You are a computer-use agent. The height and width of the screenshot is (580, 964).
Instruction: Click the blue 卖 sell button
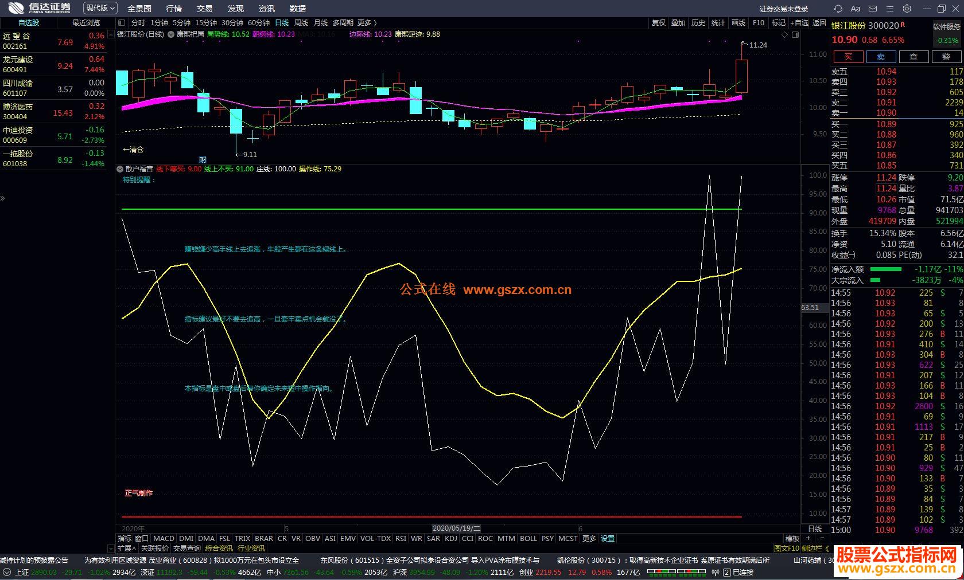tap(881, 56)
